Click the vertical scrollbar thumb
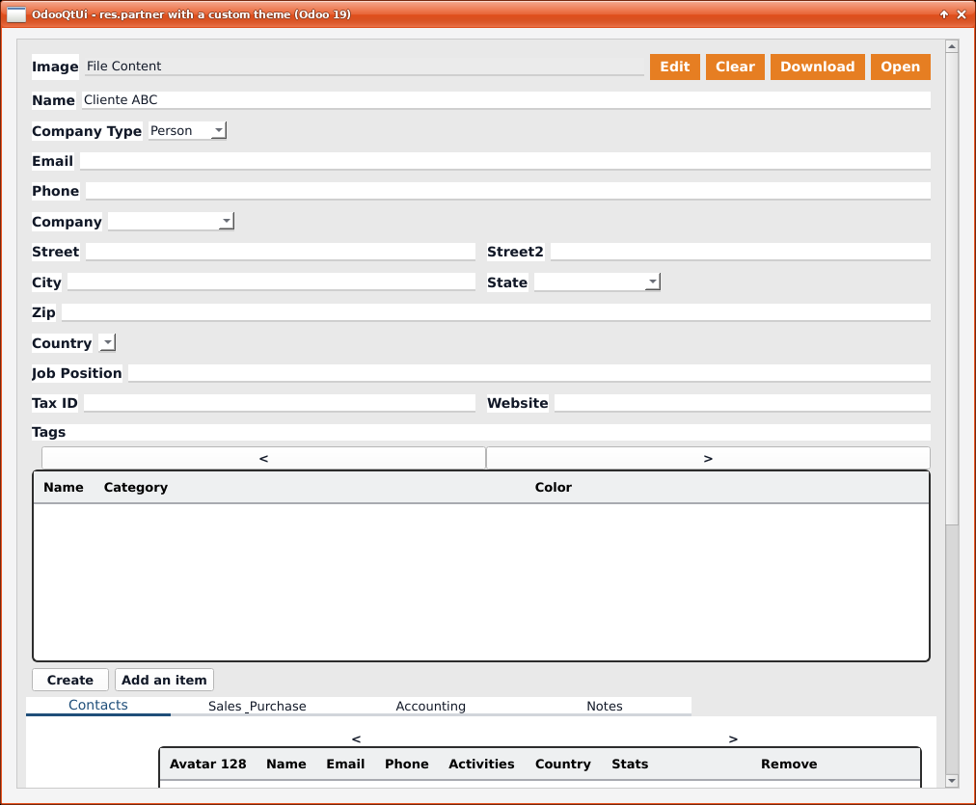Viewport: 976px width, 805px height. click(952, 288)
